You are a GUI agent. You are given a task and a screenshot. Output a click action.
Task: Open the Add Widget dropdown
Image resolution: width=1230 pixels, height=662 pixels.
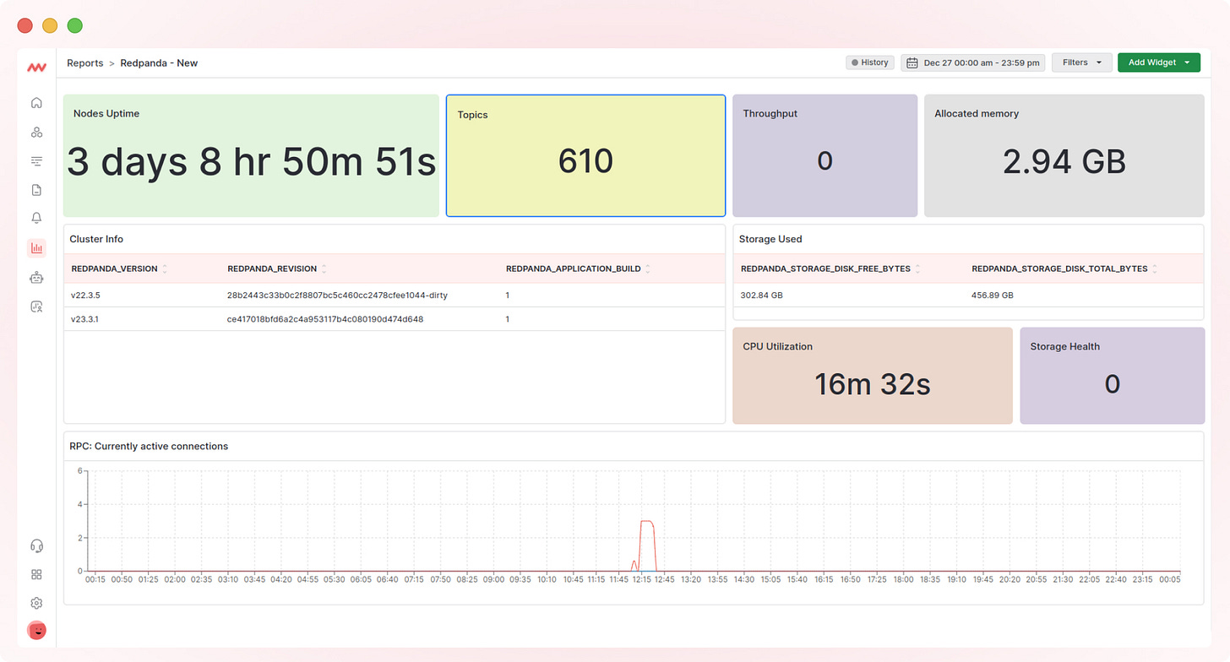tap(1158, 62)
